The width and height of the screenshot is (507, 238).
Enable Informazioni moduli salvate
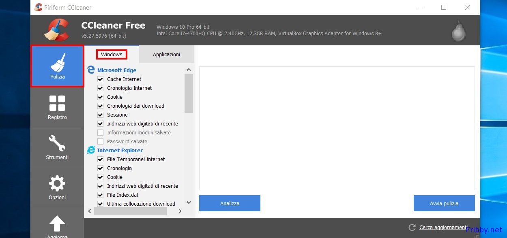click(x=100, y=132)
